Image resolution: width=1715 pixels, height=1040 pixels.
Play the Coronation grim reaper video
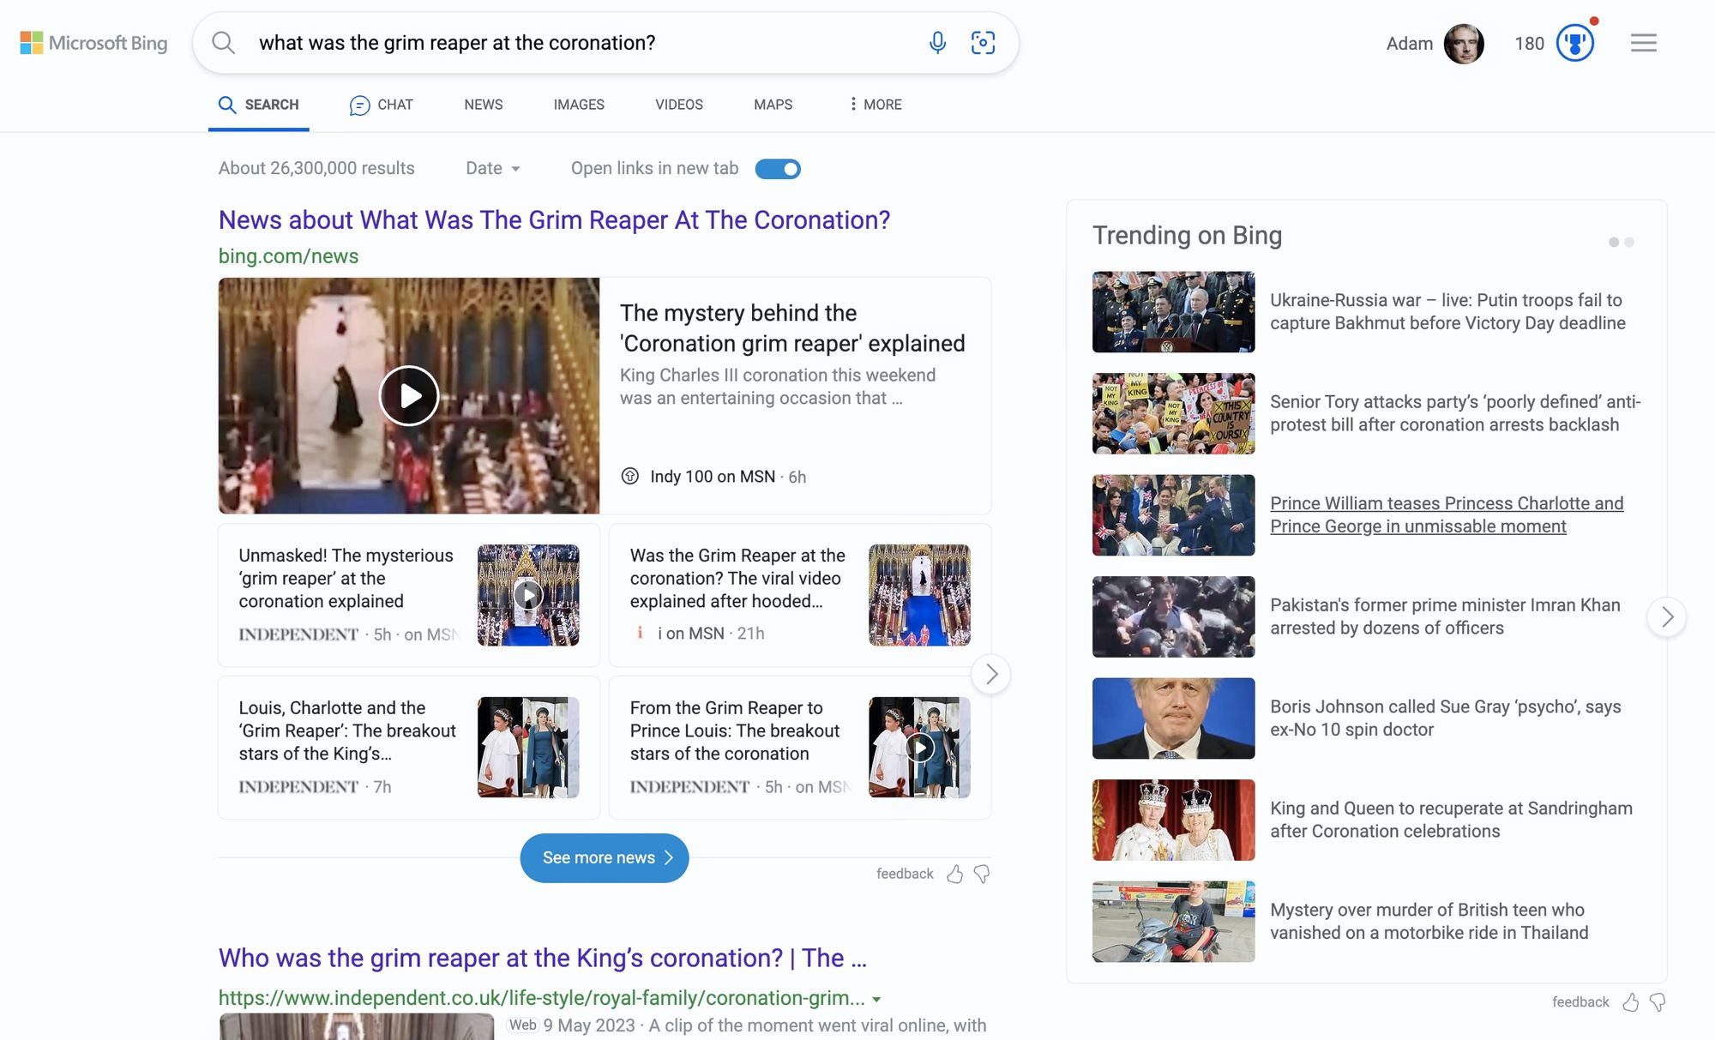tap(409, 396)
